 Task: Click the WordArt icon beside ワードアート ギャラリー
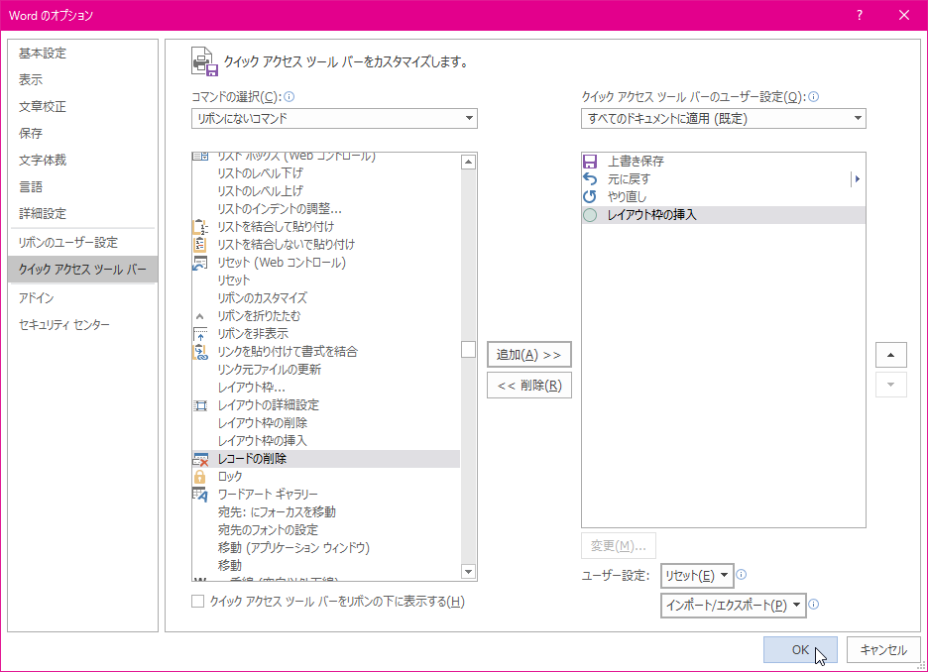click(200, 495)
